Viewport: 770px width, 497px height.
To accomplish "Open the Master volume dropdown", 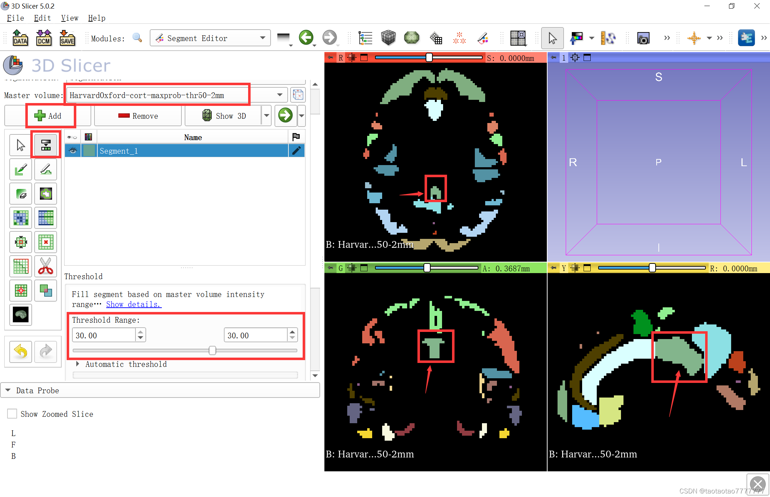I will [279, 95].
